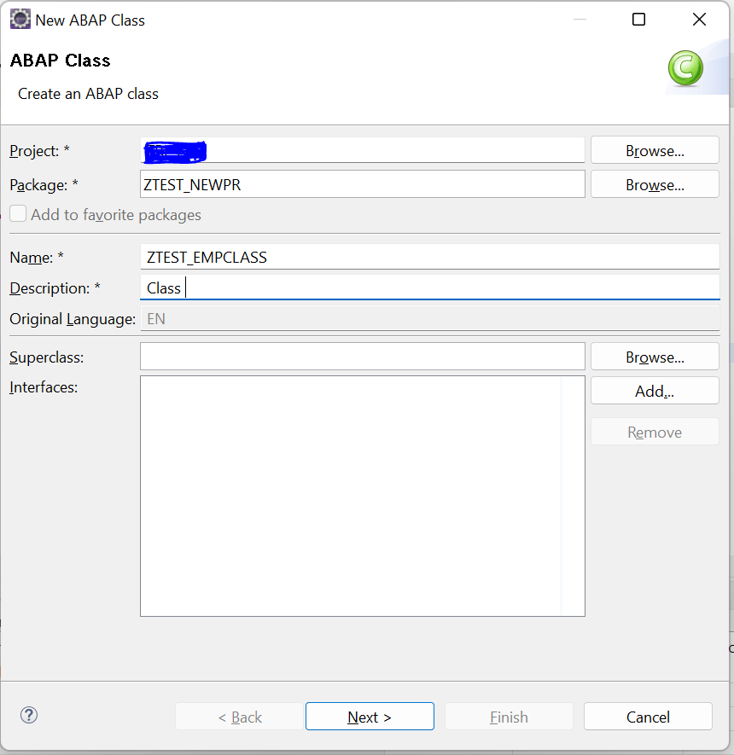Click the Remove interface button
Screen dimensions: 734x755
(655, 432)
